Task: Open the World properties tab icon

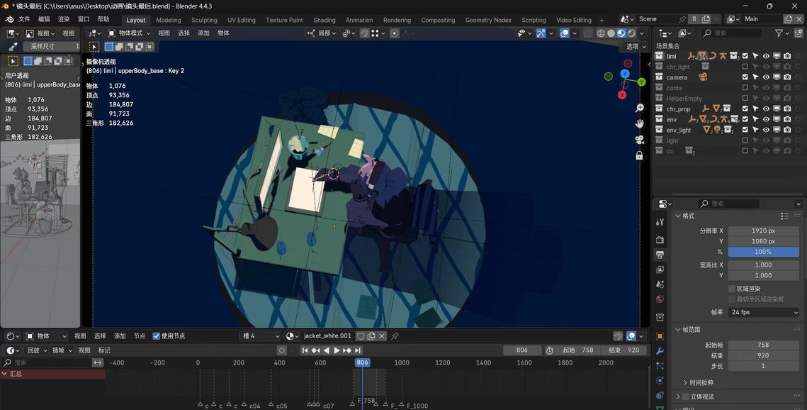Action: [x=660, y=299]
